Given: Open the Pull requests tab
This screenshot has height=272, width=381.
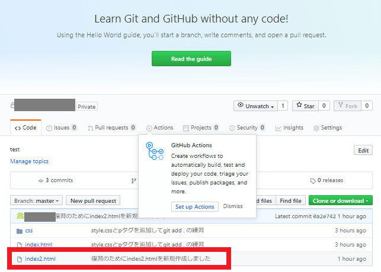Looking at the screenshot, I should (111, 128).
